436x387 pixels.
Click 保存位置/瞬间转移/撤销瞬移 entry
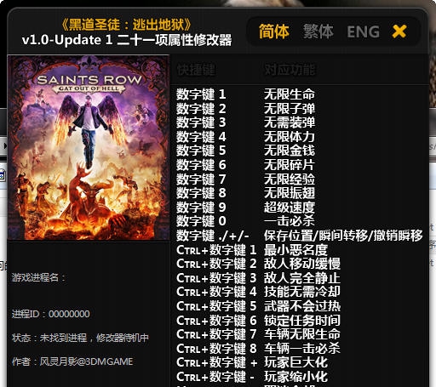(x=343, y=236)
